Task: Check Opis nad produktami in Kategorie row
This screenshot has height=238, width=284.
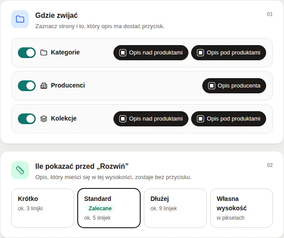Action: [x=150, y=53]
